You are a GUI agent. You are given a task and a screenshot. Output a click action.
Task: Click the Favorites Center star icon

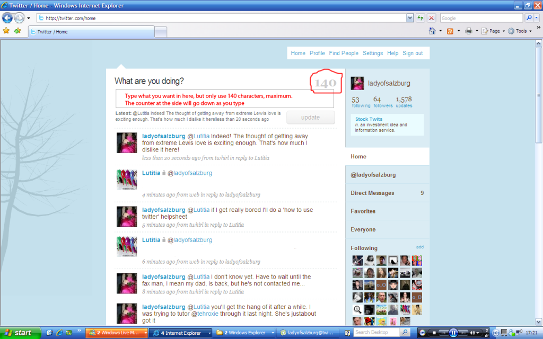(6, 31)
